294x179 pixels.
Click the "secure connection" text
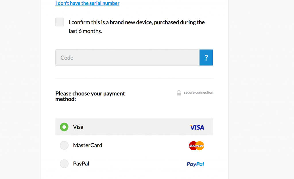click(x=198, y=93)
